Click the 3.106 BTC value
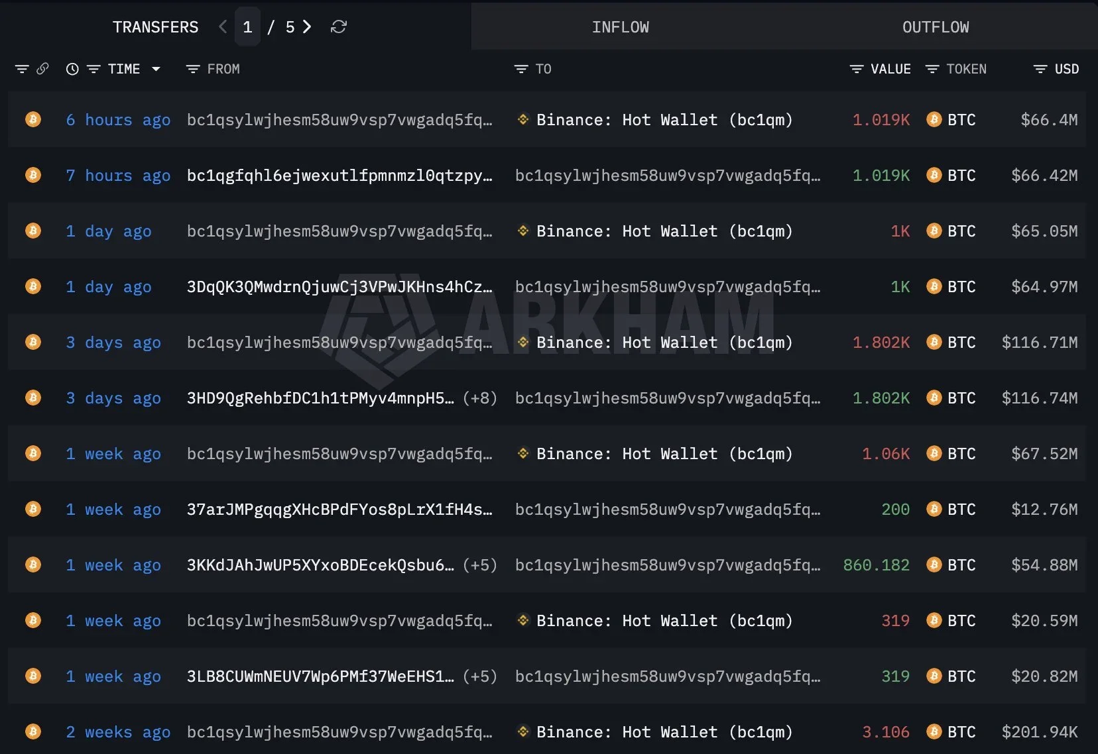Screen dimensions: 1098x754 (x=886, y=732)
